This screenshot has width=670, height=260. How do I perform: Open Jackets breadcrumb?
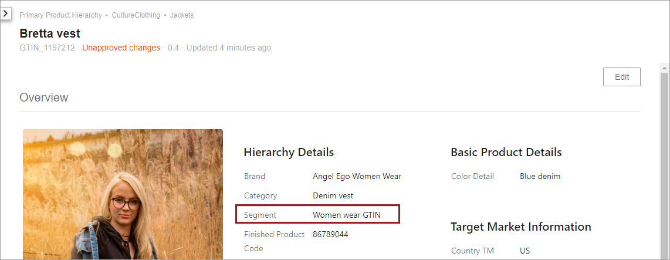tap(182, 15)
